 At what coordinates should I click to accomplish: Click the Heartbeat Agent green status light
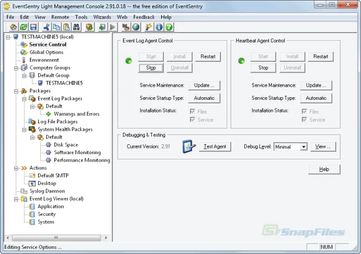(241, 61)
